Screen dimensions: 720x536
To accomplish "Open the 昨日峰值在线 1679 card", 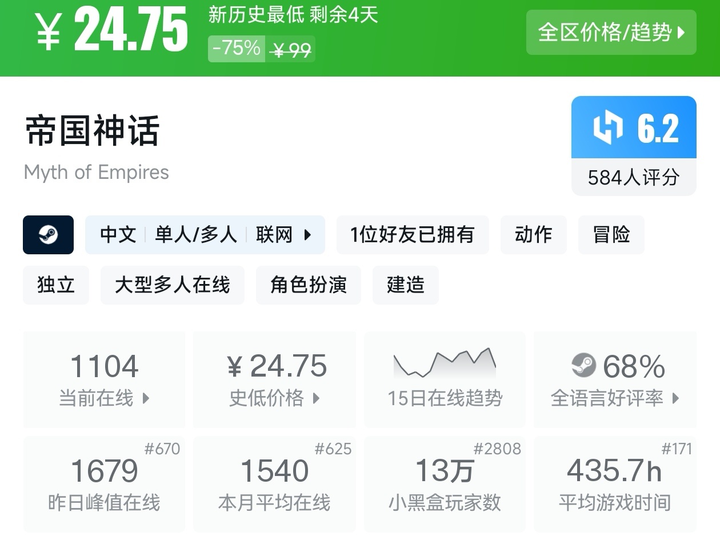I will (x=104, y=485).
